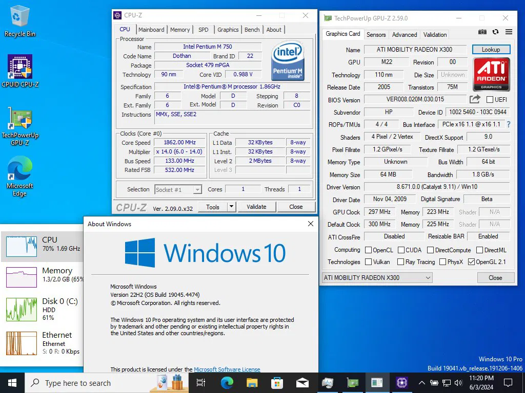
Task: Launch Microsoft Edge from the taskbar
Action: pyautogui.click(x=227, y=382)
